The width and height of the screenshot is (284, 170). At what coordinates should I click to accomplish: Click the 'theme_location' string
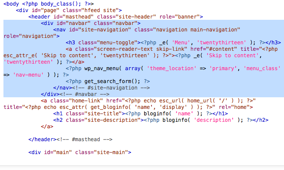[171, 69]
